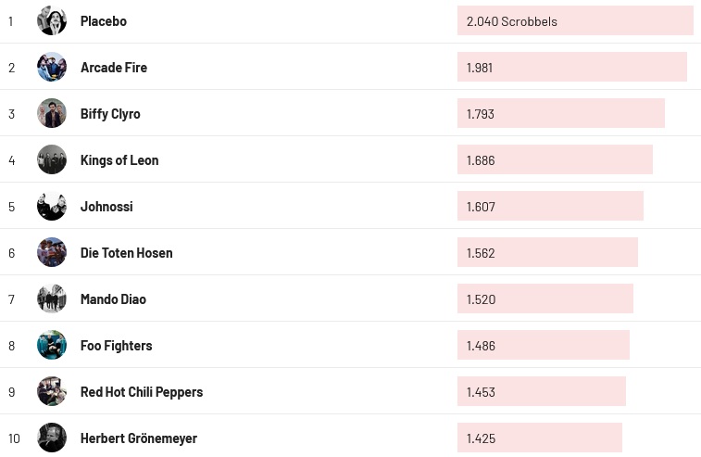Select Kings of Leon name link
701x457 pixels.
coord(119,160)
